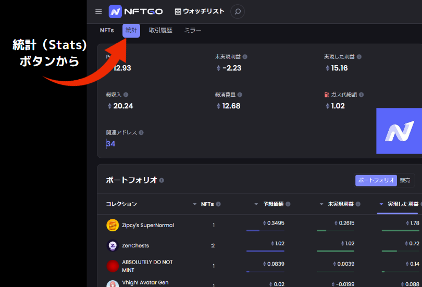Show info icon beside ポートフォリオ heading
Image resolution: width=422 pixels, height=287 pixels.
tap(162, 180)
